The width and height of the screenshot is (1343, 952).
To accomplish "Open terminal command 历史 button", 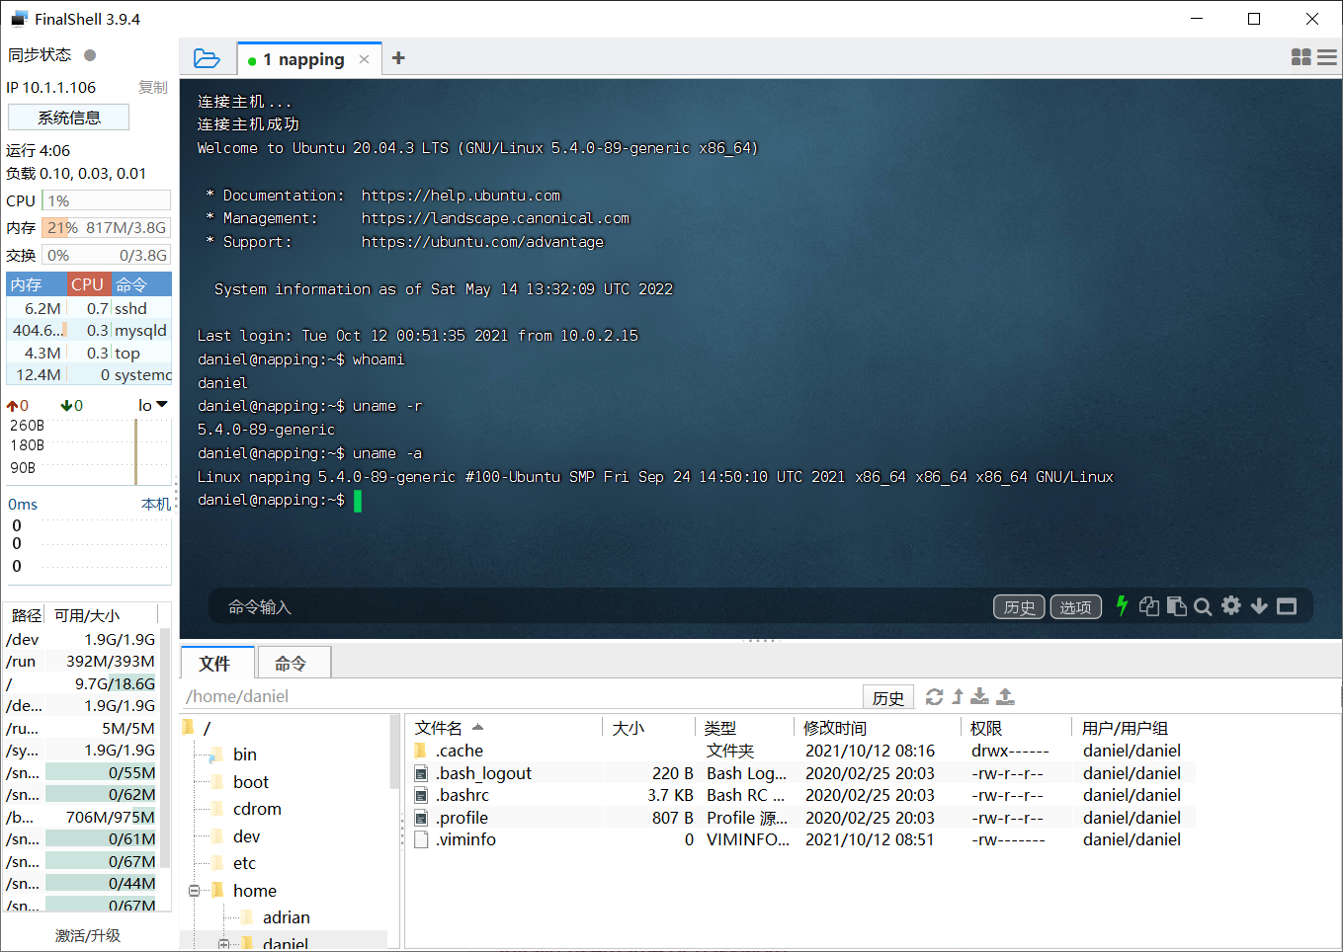I will [x=1019, y=607].
